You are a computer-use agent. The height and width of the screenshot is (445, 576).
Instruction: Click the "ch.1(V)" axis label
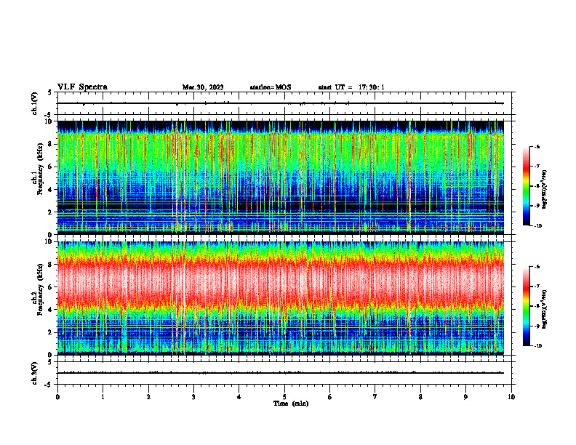tap(34, 103)
